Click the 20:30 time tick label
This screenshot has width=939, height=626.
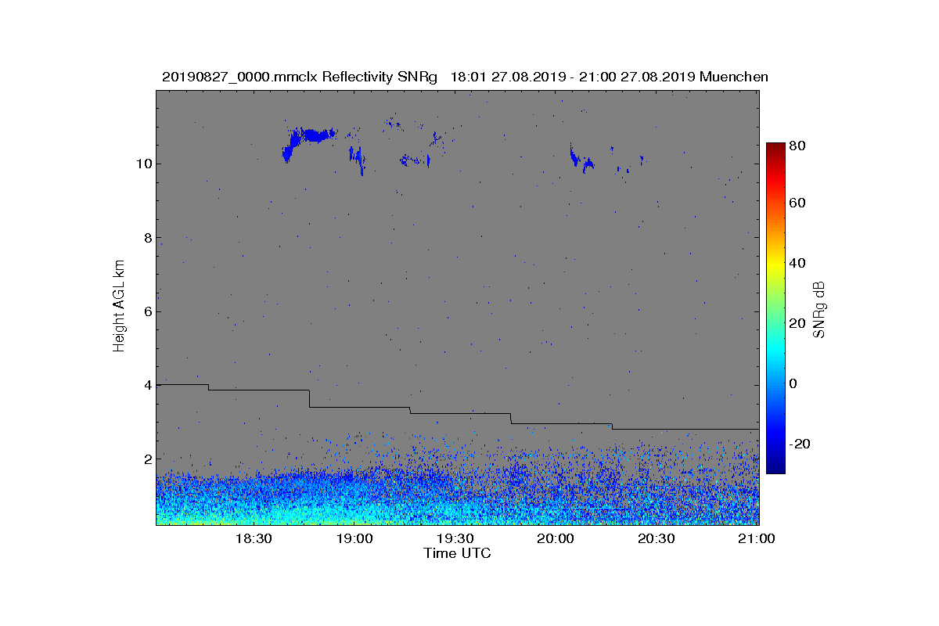(657, 539)
